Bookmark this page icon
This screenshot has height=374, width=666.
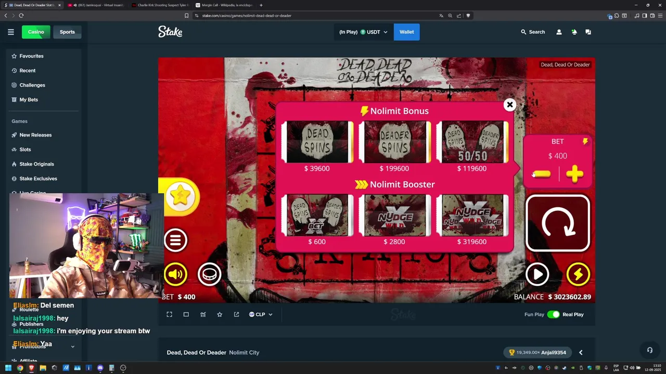point(186,16)
